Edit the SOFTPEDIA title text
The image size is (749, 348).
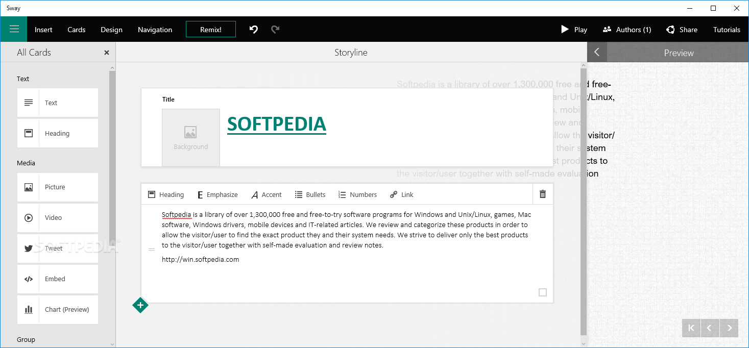[x=276, y=124]
